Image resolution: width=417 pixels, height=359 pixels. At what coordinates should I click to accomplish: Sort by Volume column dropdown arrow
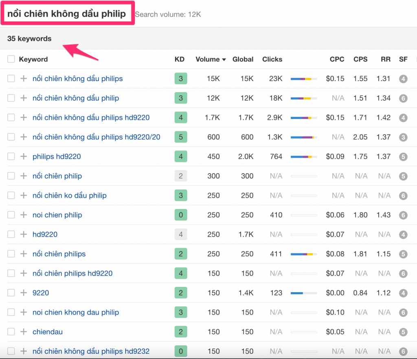point(224,59)
